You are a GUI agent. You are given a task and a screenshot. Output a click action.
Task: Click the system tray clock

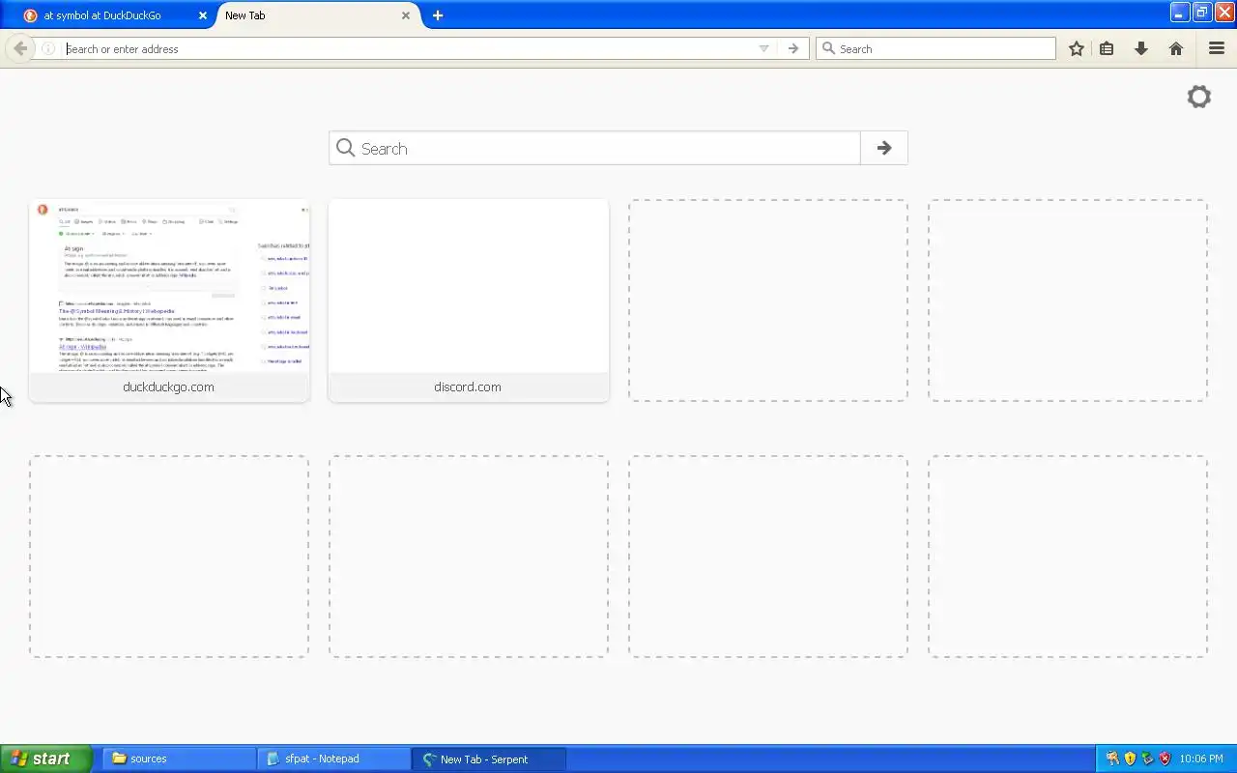(1201, 759)
